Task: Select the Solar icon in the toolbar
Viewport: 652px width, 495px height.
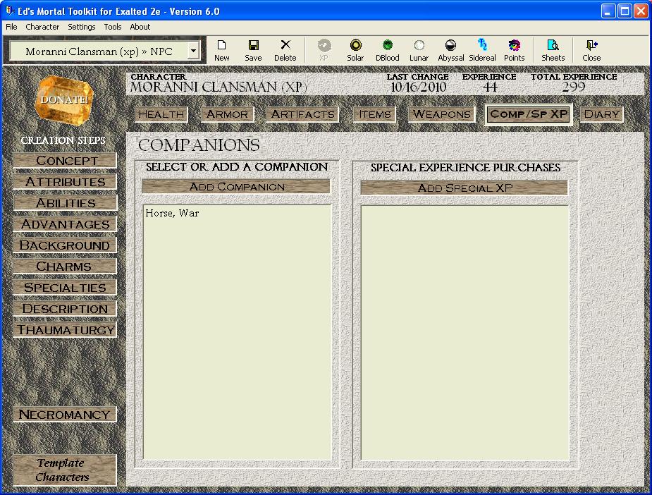Action: pyautogui.click(x=355, y=50)
